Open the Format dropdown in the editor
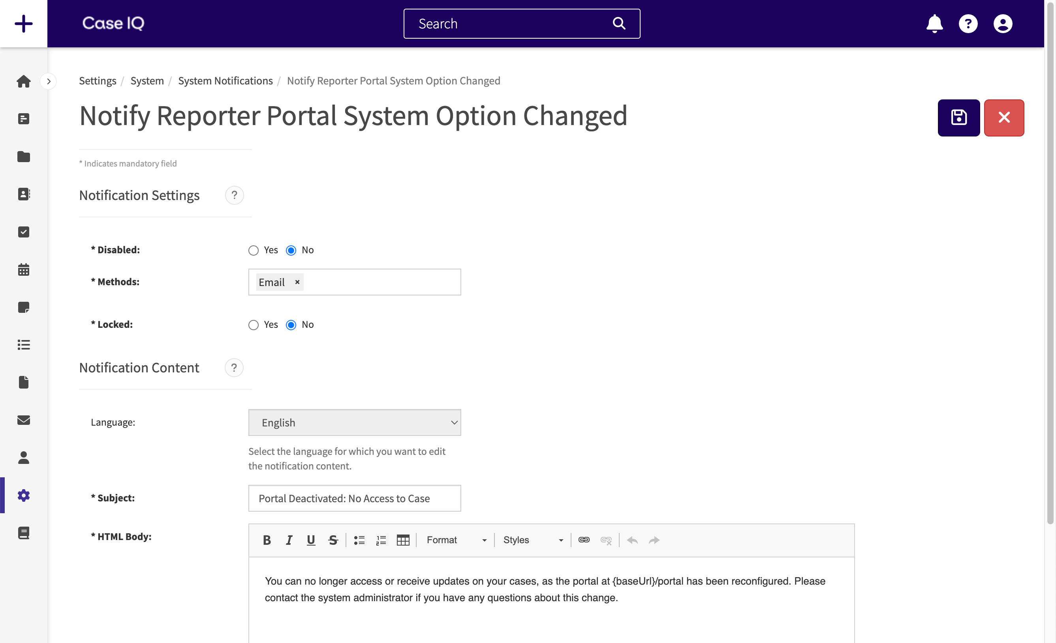 (456, 540)
